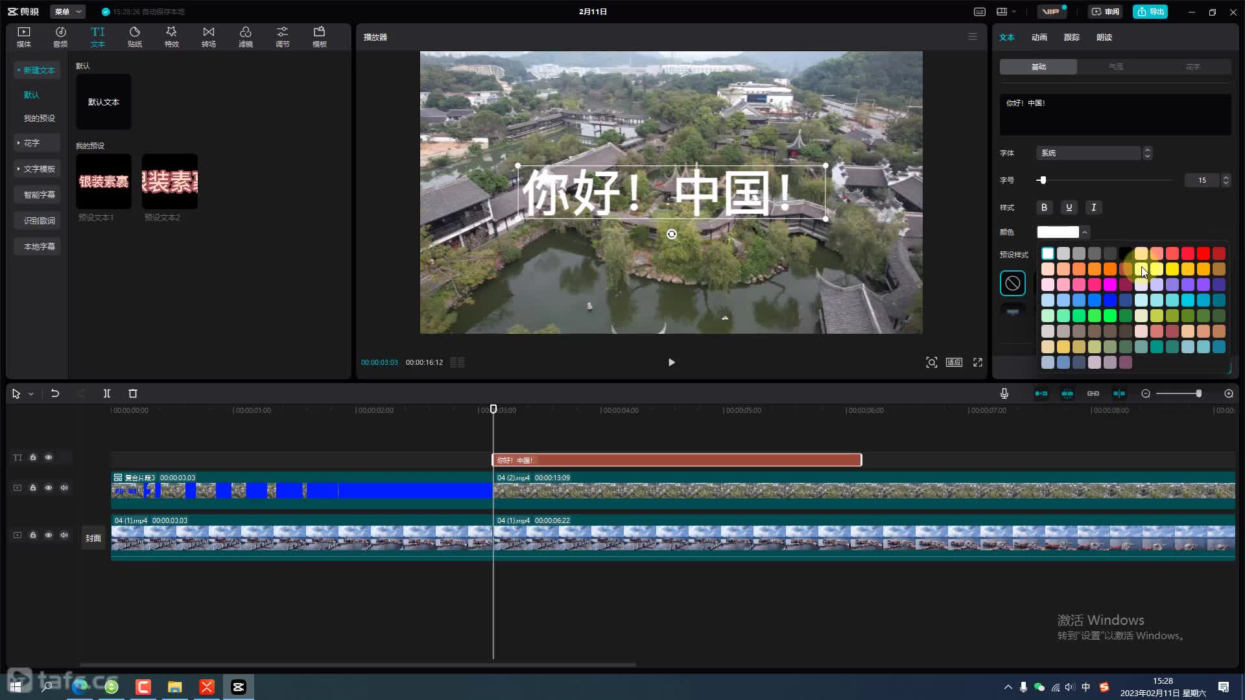Click the text content input field
This screenshot has width=1245, height=700.
[x=1115, y=115]
